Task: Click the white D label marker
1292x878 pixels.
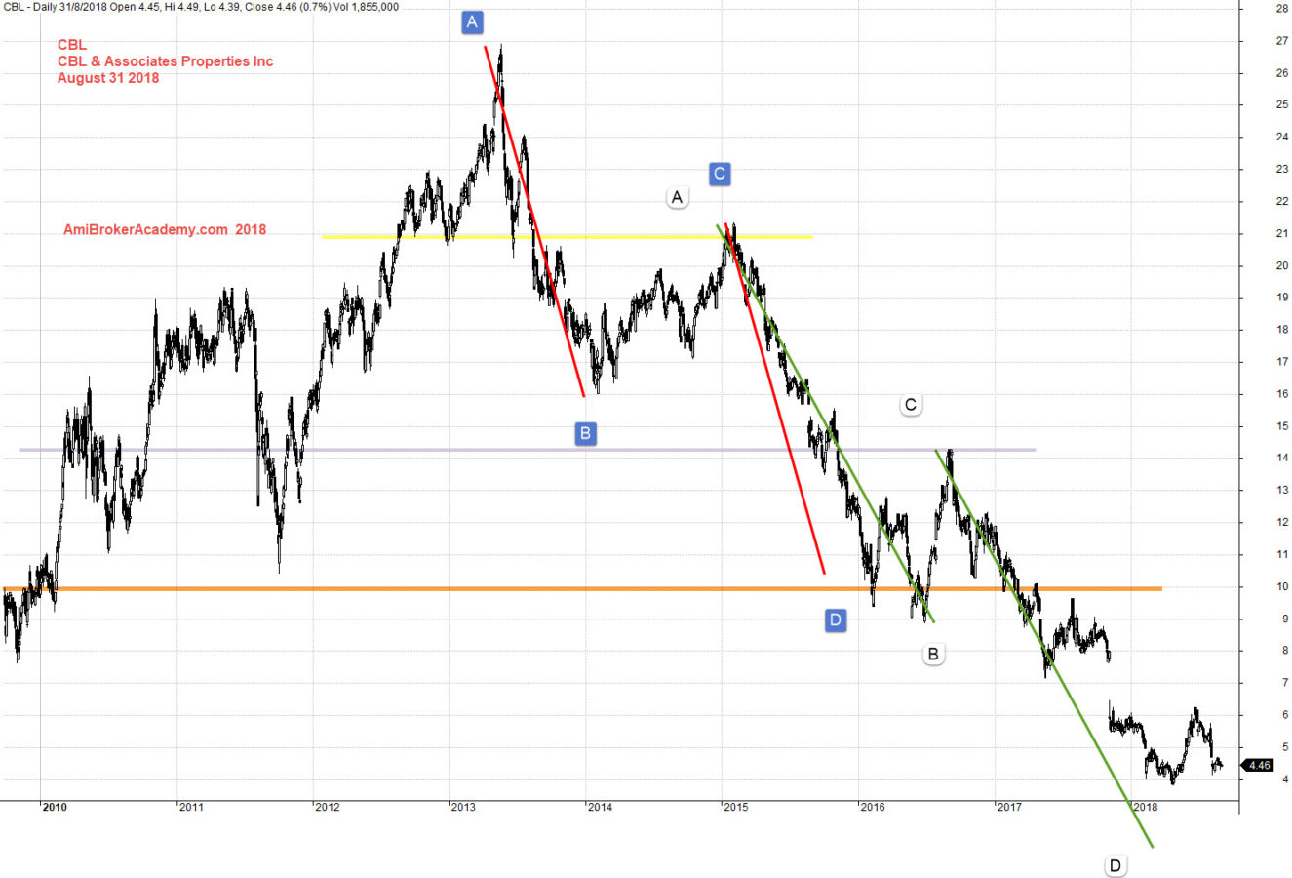Action: click(x=1115, y=865)
